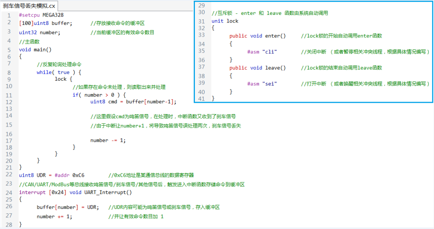Click 'interrupt [0x24] void UART_Interrupt()' header
434x229 pixels.
76,192
